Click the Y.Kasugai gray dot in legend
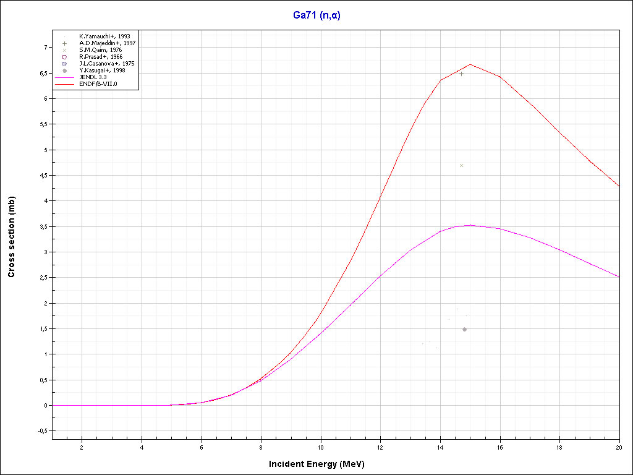The image size is (633, 475). click(64, 71)
